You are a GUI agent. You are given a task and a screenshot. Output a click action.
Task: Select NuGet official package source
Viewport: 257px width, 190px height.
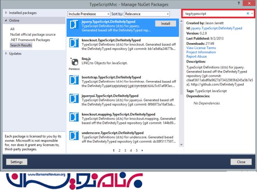coord(33,34)
